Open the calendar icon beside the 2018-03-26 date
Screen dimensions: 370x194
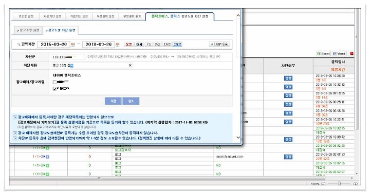[118, 45]
